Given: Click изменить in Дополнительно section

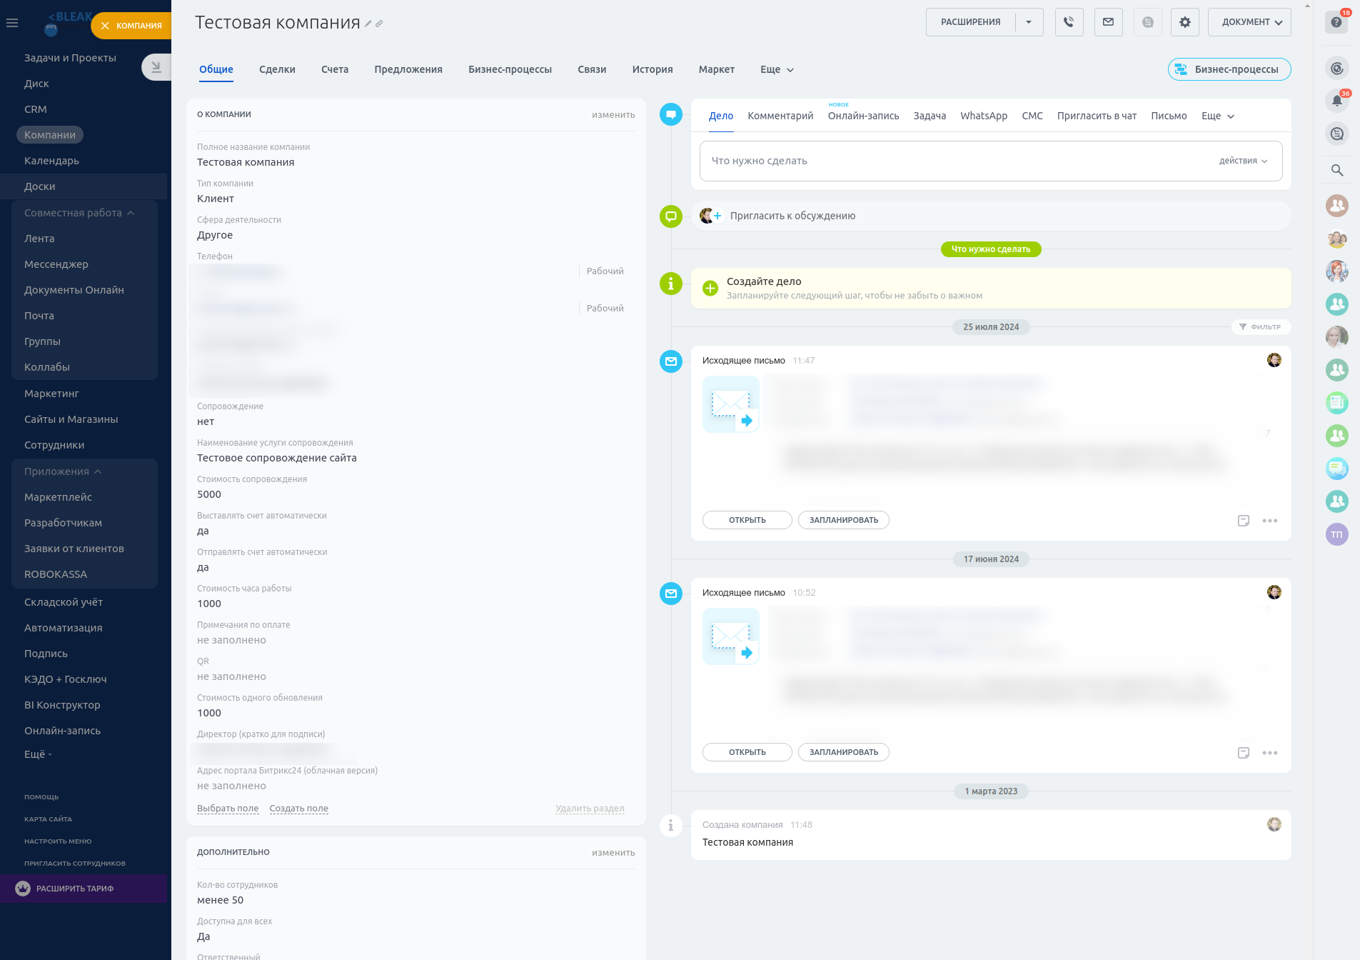Looking at the screenshot, I should coord(613,853).
